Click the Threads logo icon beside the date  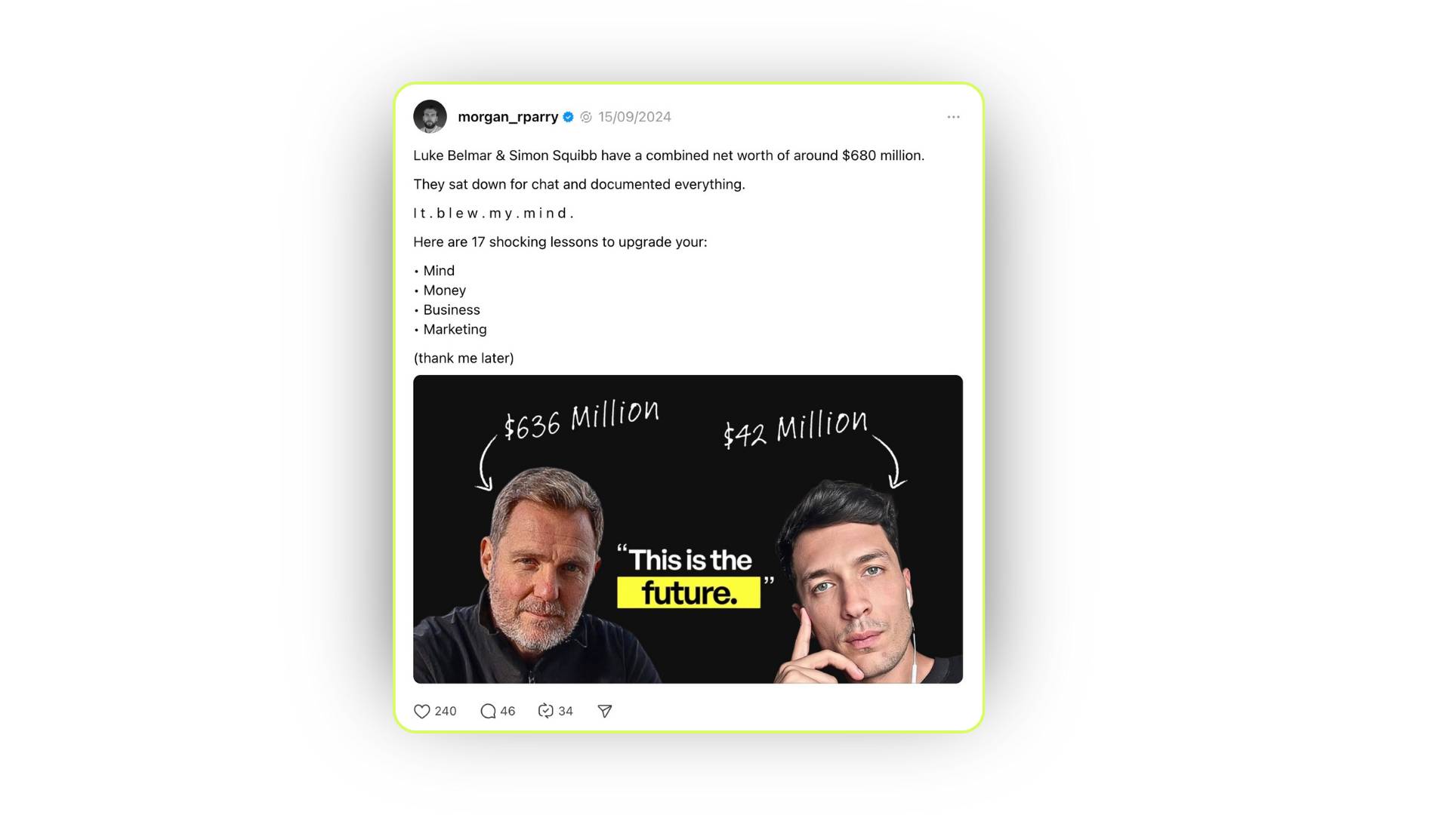[586, 117]
